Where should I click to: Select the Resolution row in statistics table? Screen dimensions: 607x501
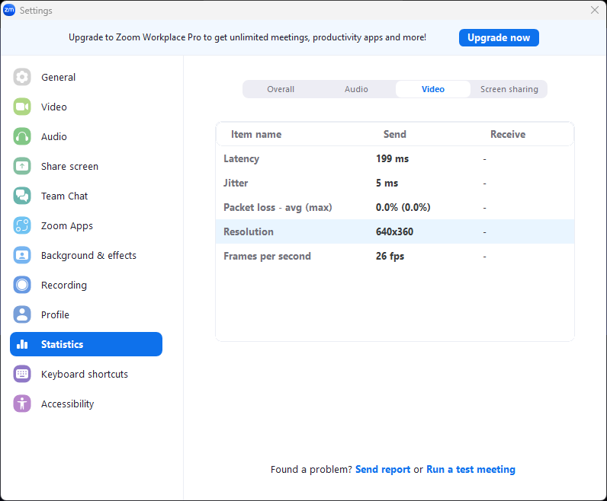click(x=394, y=231)
